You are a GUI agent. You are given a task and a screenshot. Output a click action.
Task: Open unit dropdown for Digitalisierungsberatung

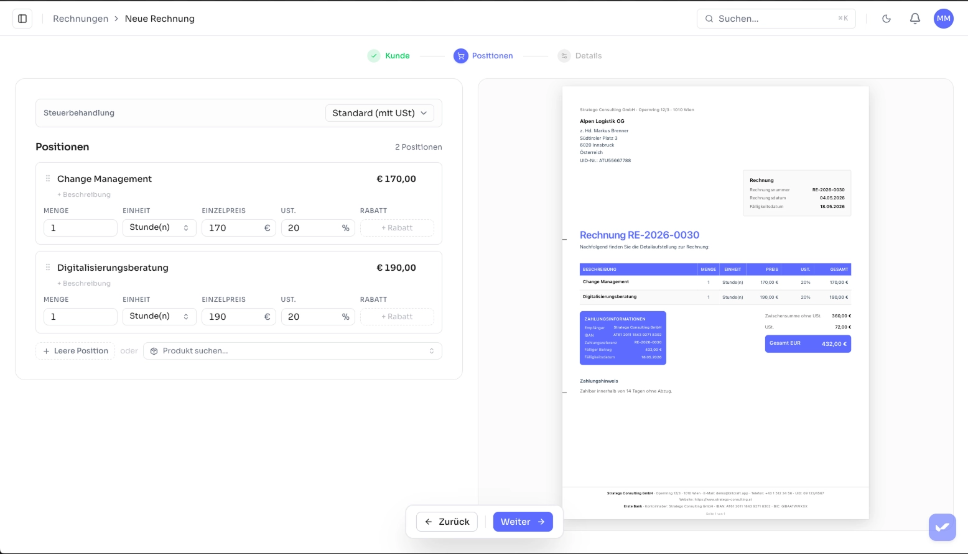[x=159, y=317]
